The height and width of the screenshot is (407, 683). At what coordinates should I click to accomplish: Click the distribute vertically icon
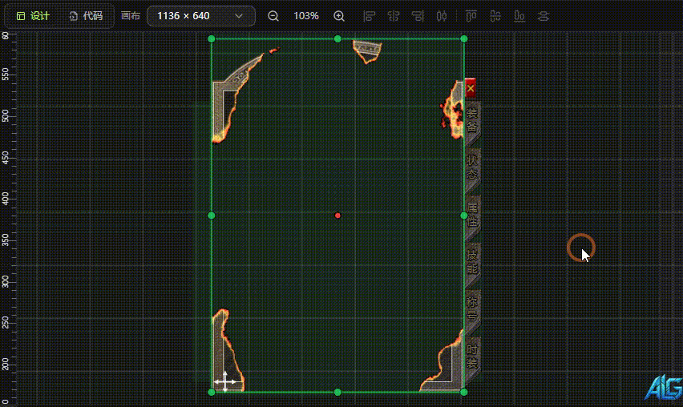coord(544,16)
